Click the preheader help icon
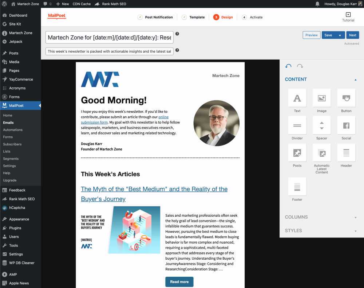Image resolution: width=364 pixels, height=288 pixels. click(x=177, y=50)
